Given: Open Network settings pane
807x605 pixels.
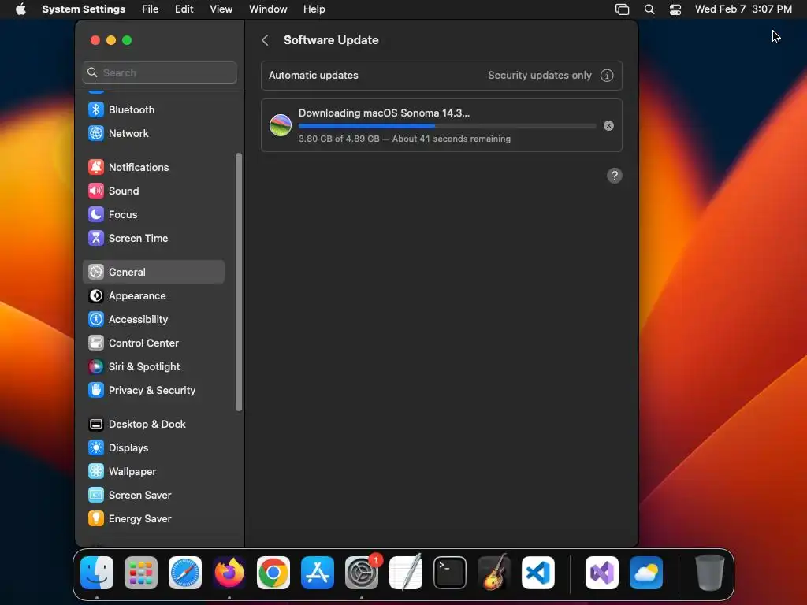Looking at the screenshot, I should (x=154, y=133).
